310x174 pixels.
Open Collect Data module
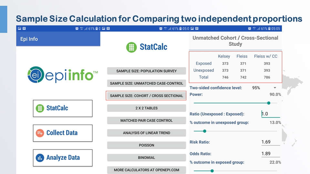[63, 133]
